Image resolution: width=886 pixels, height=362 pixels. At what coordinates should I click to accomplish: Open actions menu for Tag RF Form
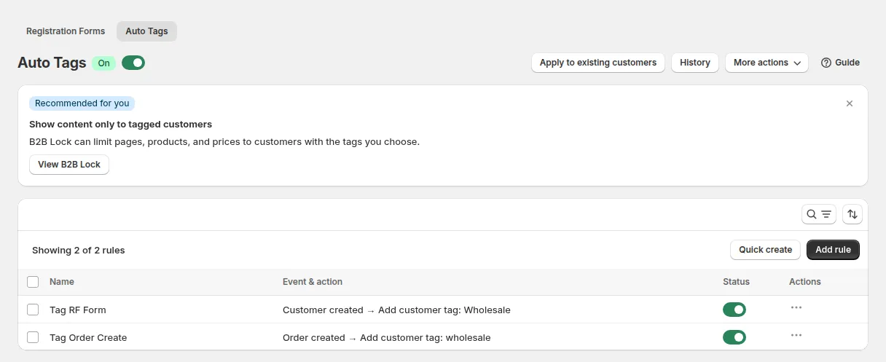point(796,307)
